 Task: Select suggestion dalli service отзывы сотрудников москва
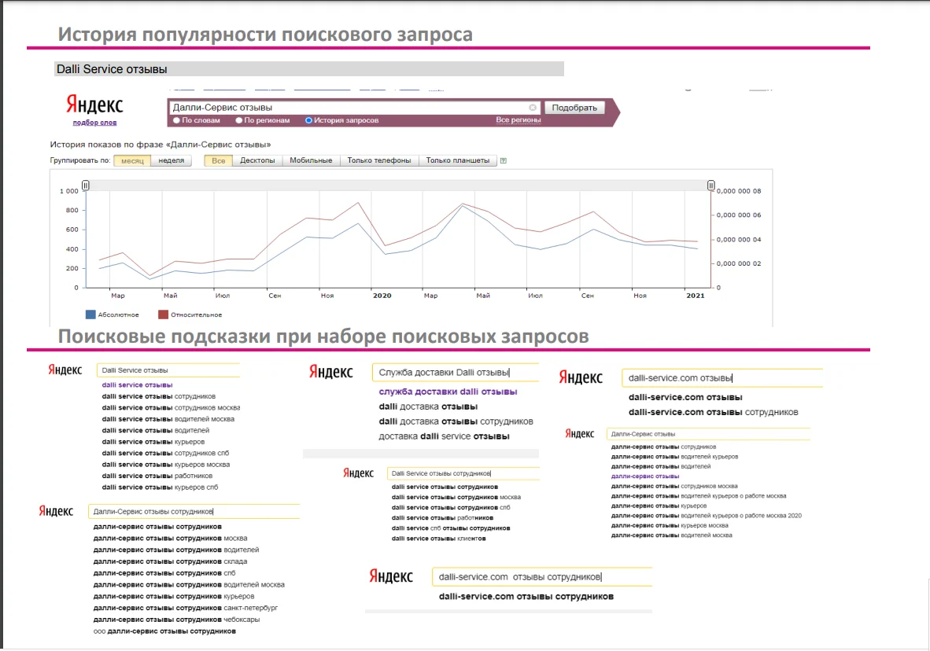171,408
